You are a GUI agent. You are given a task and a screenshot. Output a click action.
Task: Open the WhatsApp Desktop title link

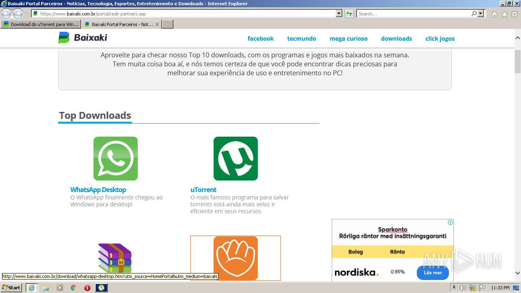click(x=98, y=190)
